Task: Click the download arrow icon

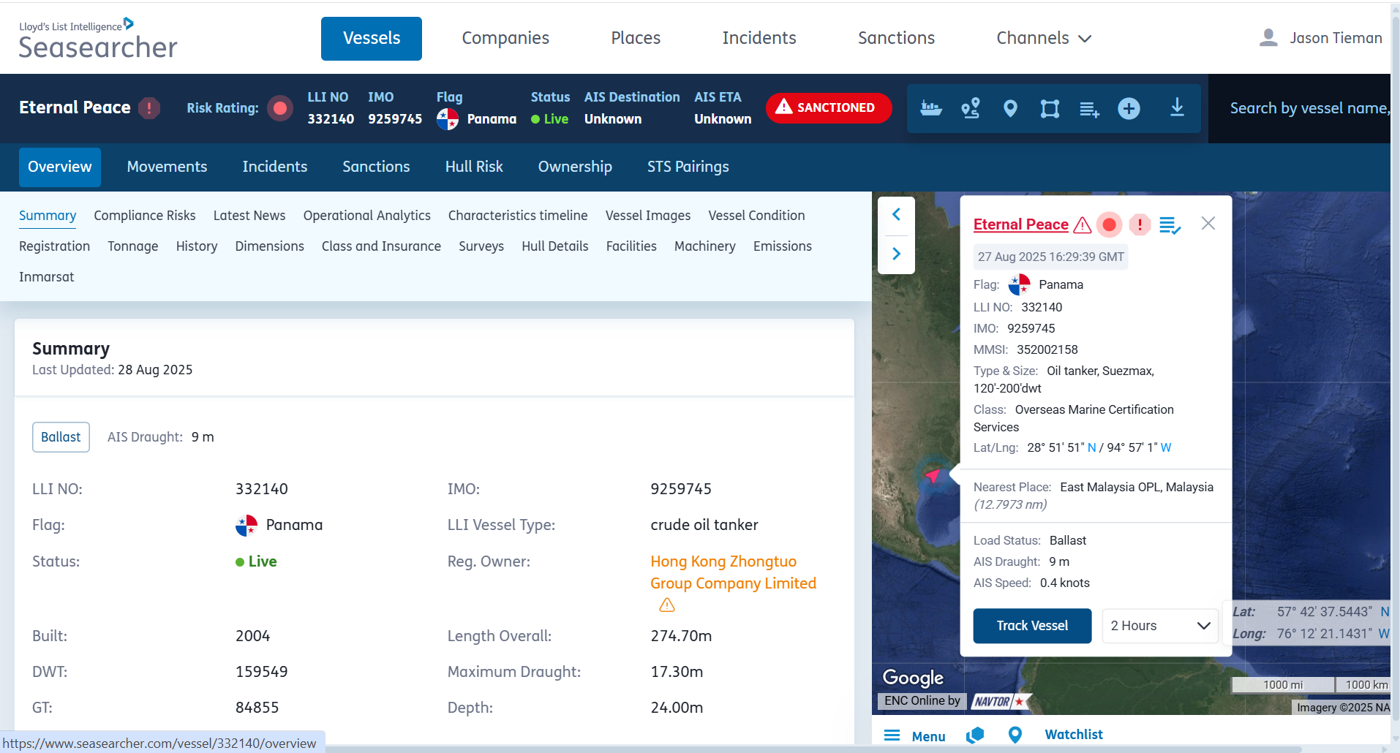Action: click(x=1177, y=108)
